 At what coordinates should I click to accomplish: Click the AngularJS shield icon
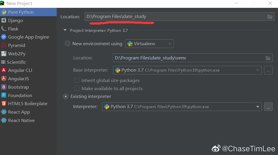(4, 79)
